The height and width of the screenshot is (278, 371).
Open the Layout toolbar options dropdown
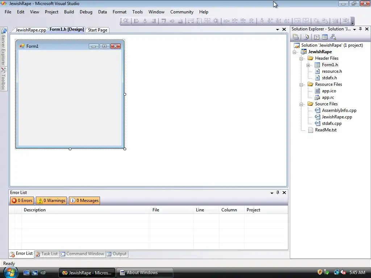(353, 21)
